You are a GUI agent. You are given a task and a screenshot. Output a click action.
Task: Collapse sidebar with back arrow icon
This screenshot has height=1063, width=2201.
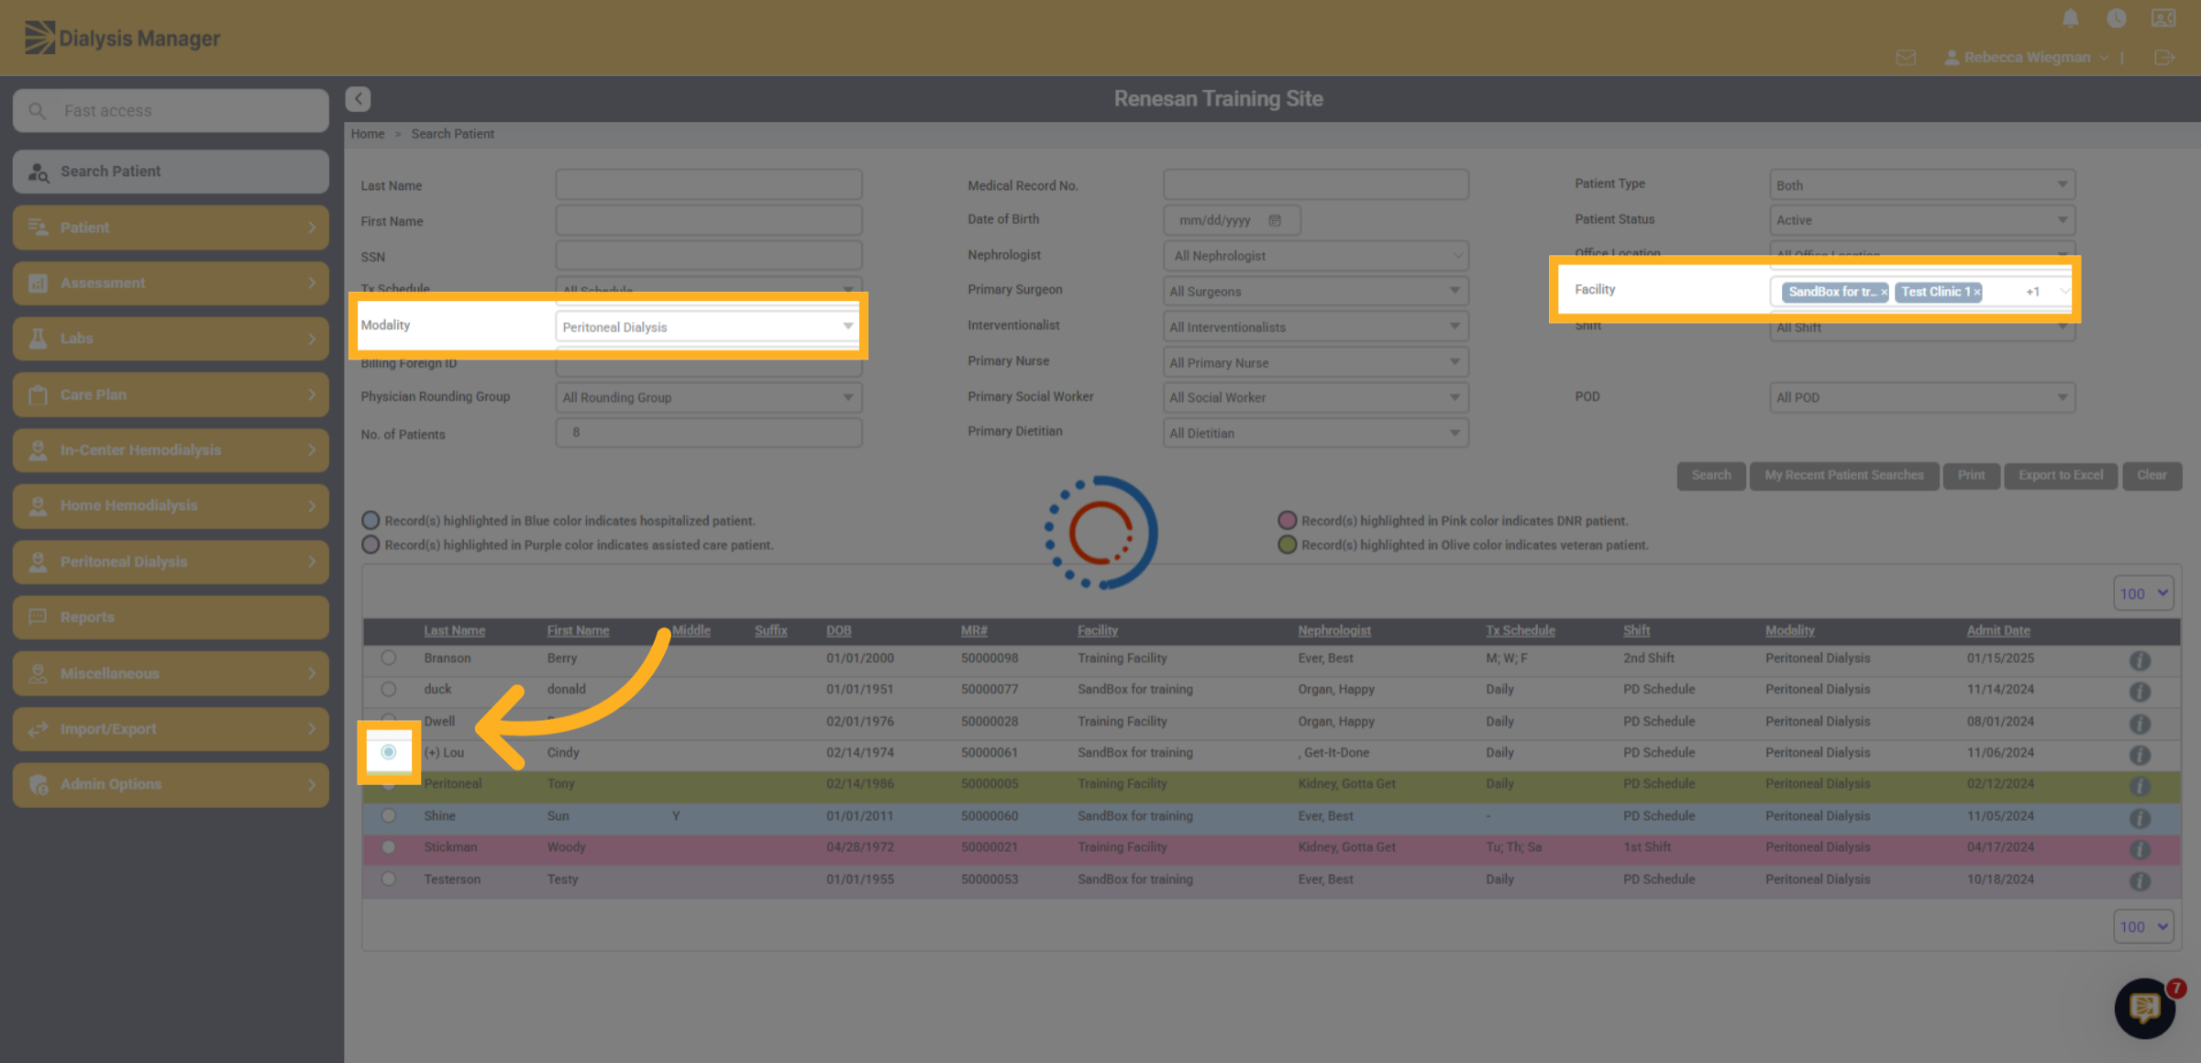coord(358,98)
